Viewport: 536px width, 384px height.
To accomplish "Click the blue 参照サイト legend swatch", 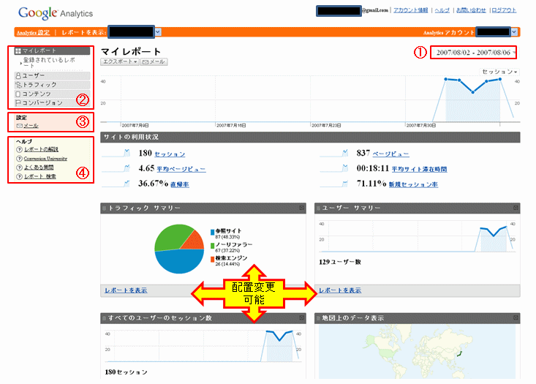I will coord(213,232).
